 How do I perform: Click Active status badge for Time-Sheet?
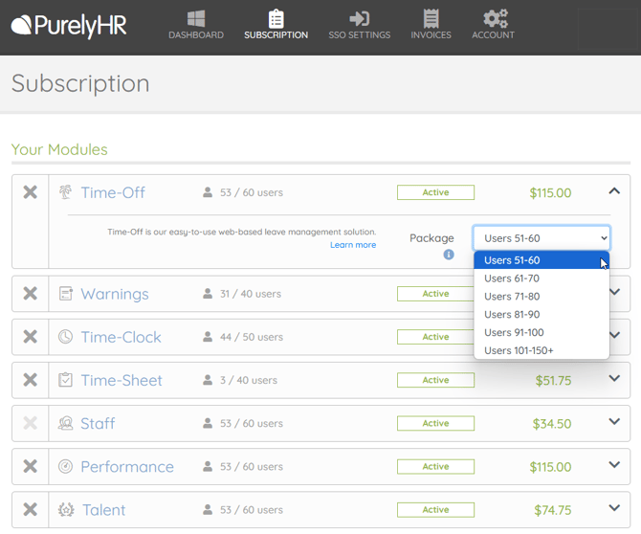pyautogui.click(x=435, y=380)
